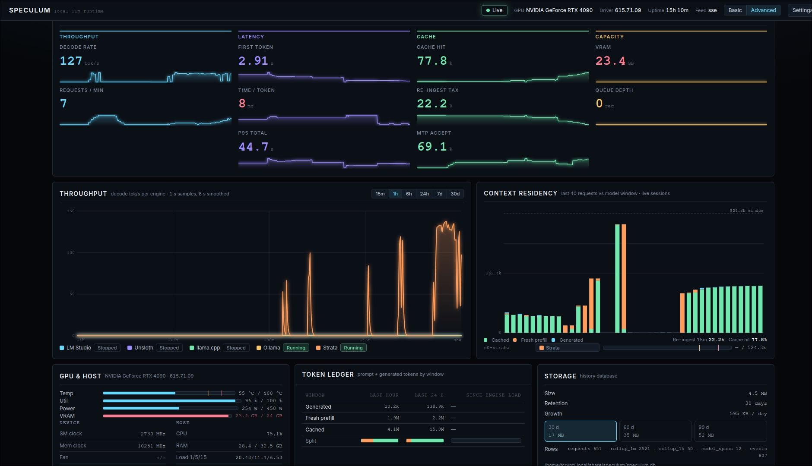This screenshot has height=466, width=812.
Task: Click the Generated legend swatch
Action: 553,340
